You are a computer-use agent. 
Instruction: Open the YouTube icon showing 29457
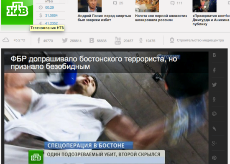pyautogui.click(x=118, y=40)
